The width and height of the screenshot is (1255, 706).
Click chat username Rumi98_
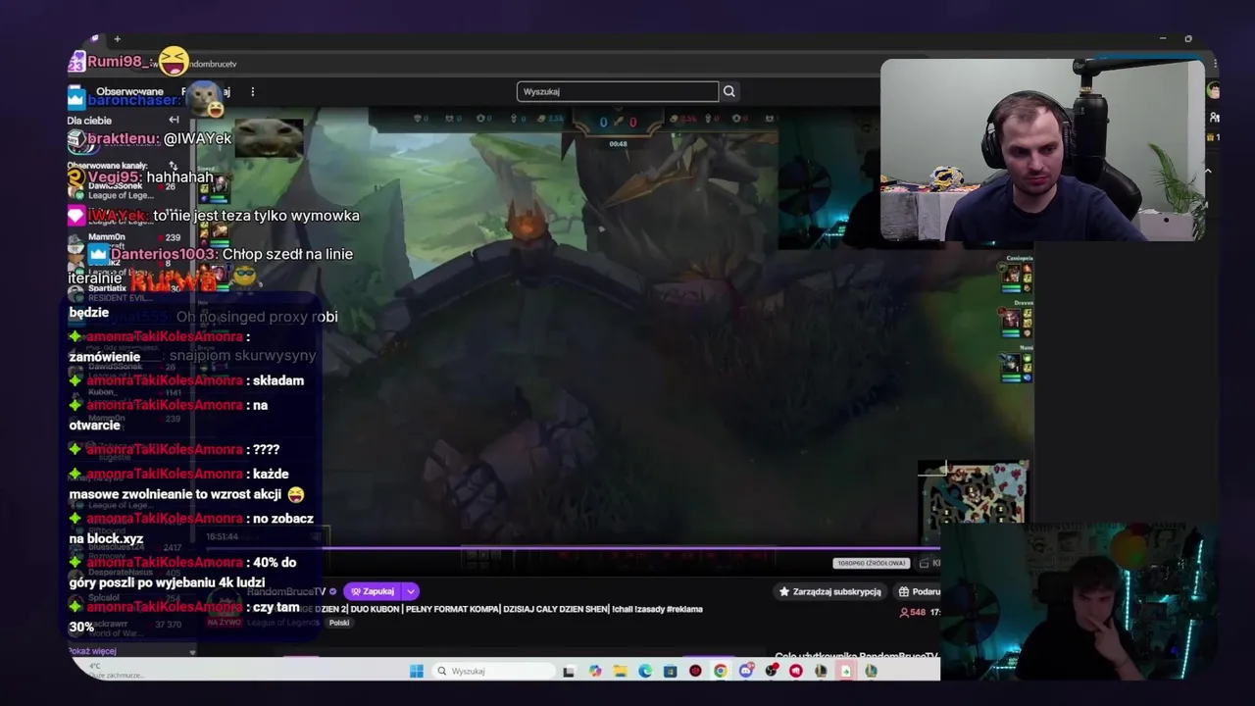tap(119, 61)
